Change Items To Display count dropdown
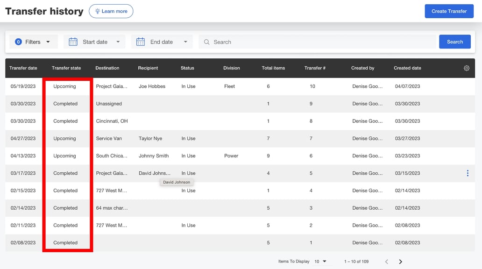Screen dimensions: 482x269 pos(320,262)
